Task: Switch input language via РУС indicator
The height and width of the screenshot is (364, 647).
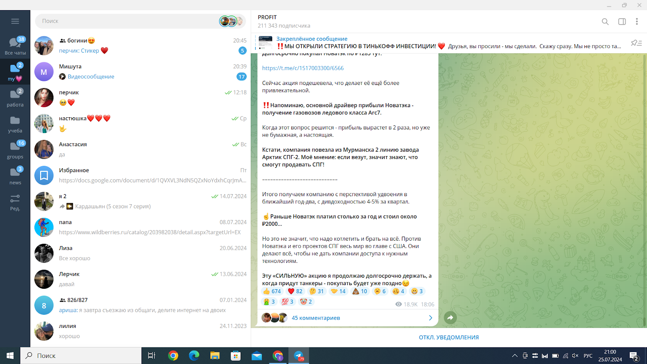Action: click(x=588, y=356)
